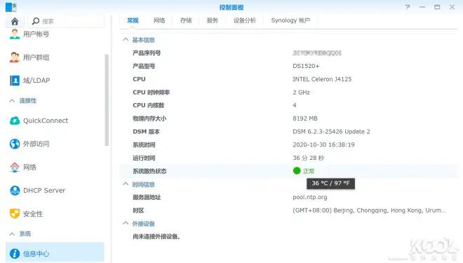Switch to the 网络 tab
Viewport: 463px width, 263px height.
coord(159,20)
